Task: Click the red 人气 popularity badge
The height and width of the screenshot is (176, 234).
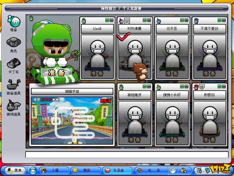Action: click(x=106, y=101)
